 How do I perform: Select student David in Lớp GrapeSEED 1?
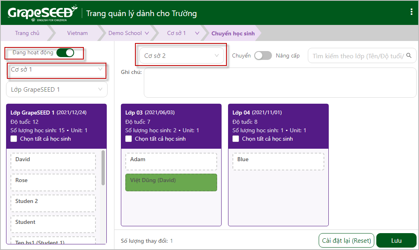(53, 162)
